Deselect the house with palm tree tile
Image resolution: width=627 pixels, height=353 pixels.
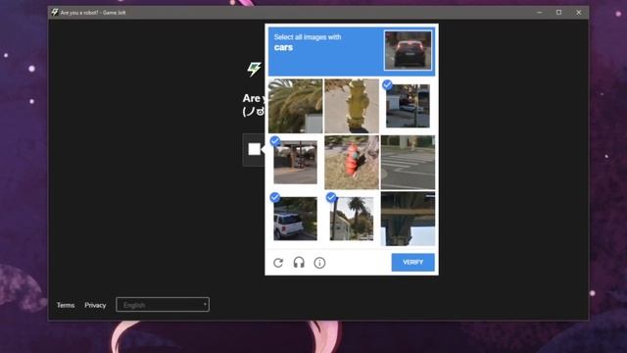point(352,219)
